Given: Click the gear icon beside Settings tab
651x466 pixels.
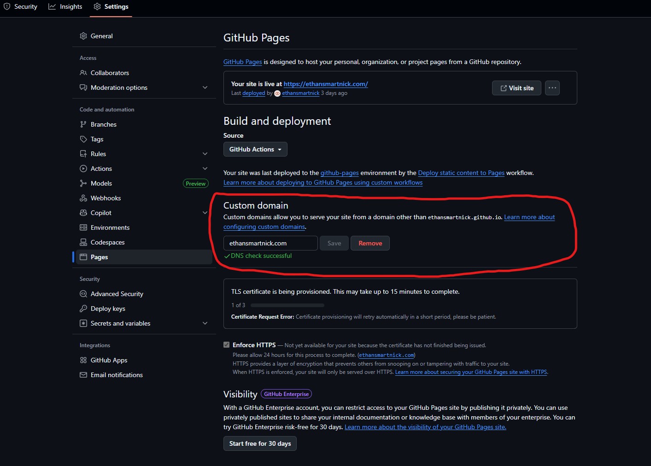Looking at the screenshot, I should point(97,6).
